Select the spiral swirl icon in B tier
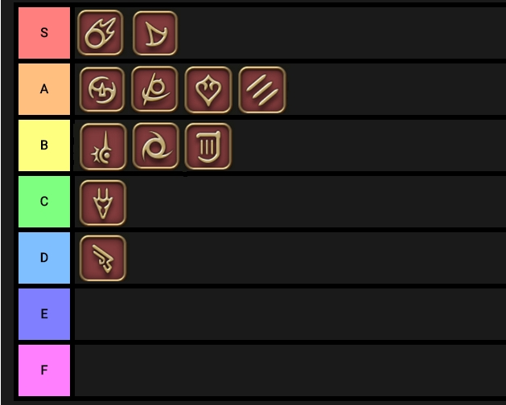 pyautogui.click(x=155, y=145)
